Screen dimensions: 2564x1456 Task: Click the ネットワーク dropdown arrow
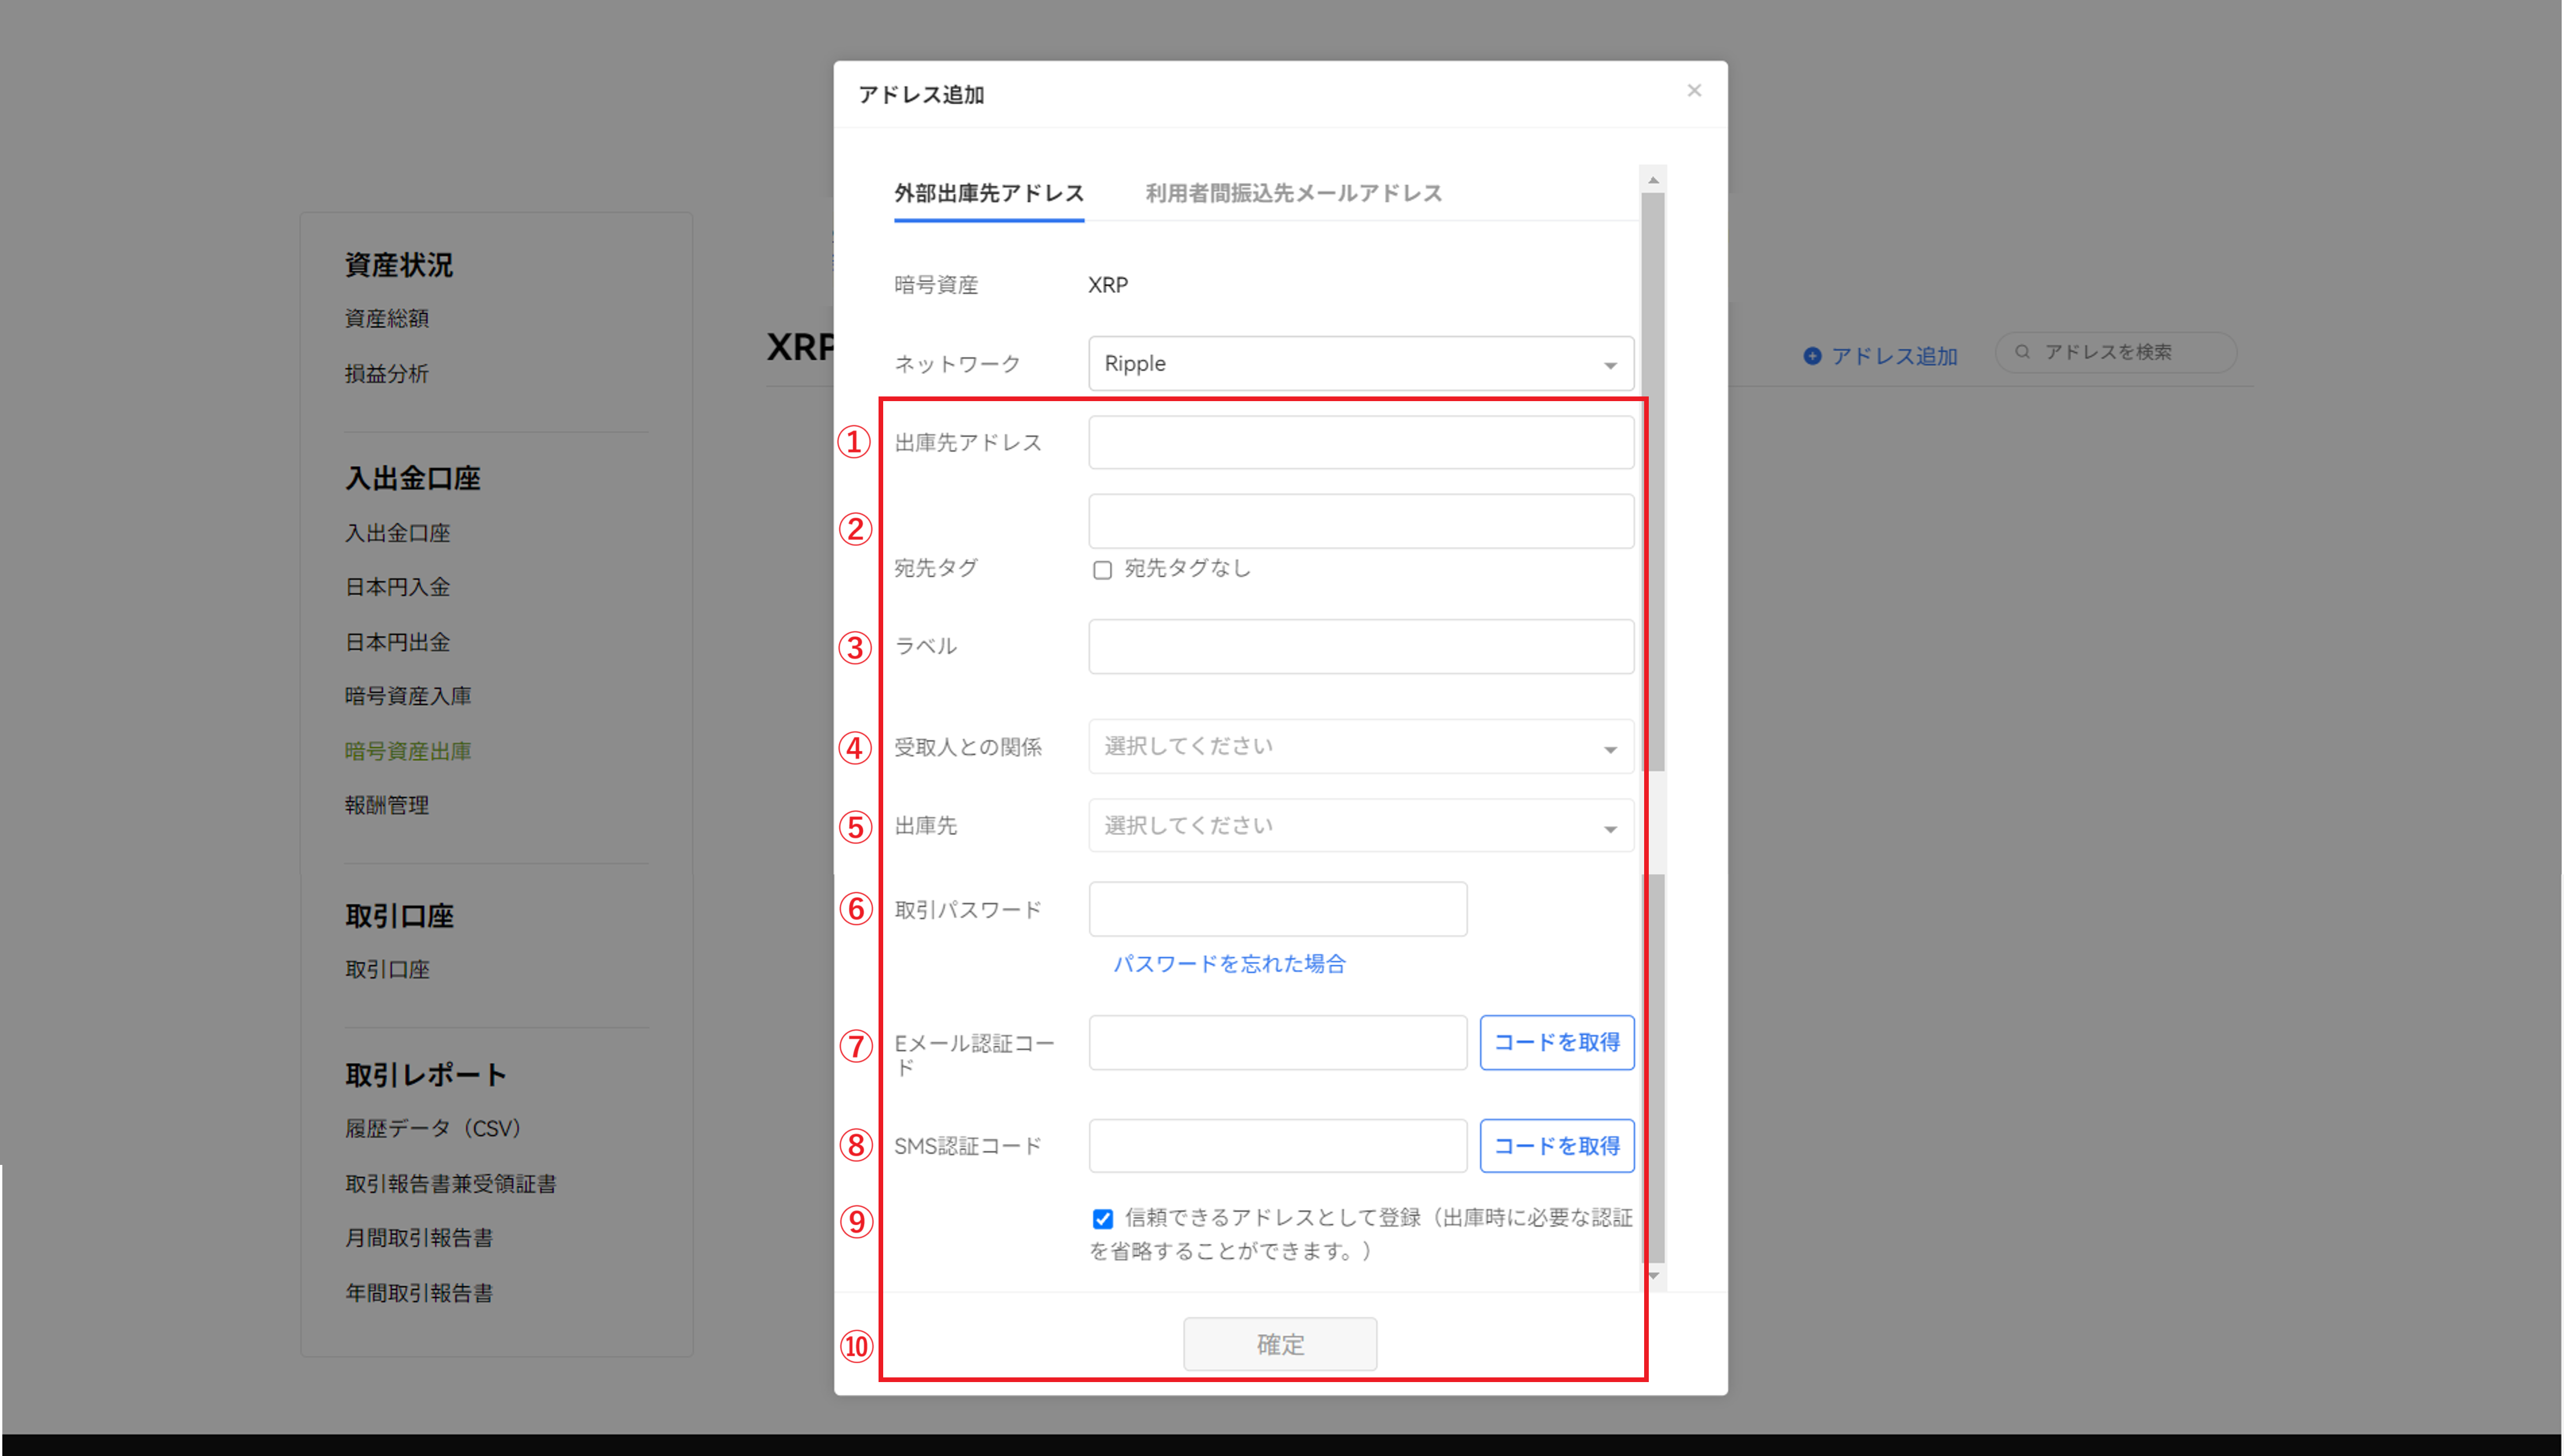point(1609,366)
